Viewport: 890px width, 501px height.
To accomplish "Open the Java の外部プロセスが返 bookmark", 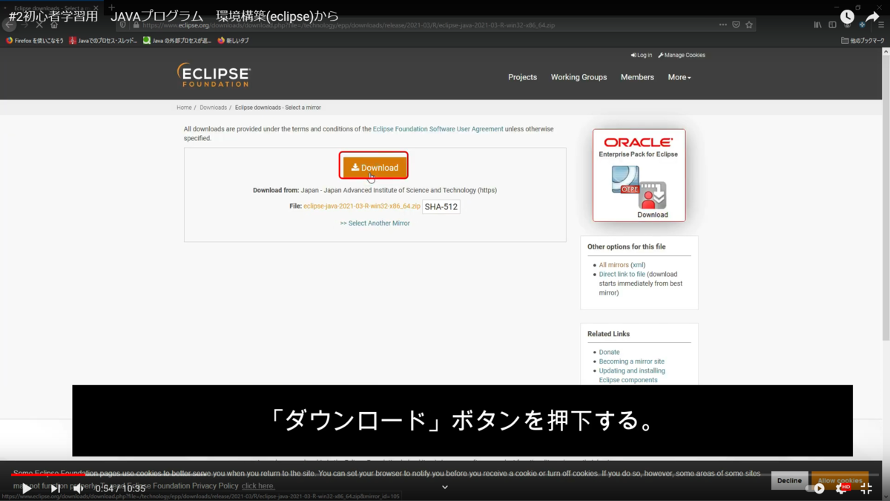I will tap(177, 41).
